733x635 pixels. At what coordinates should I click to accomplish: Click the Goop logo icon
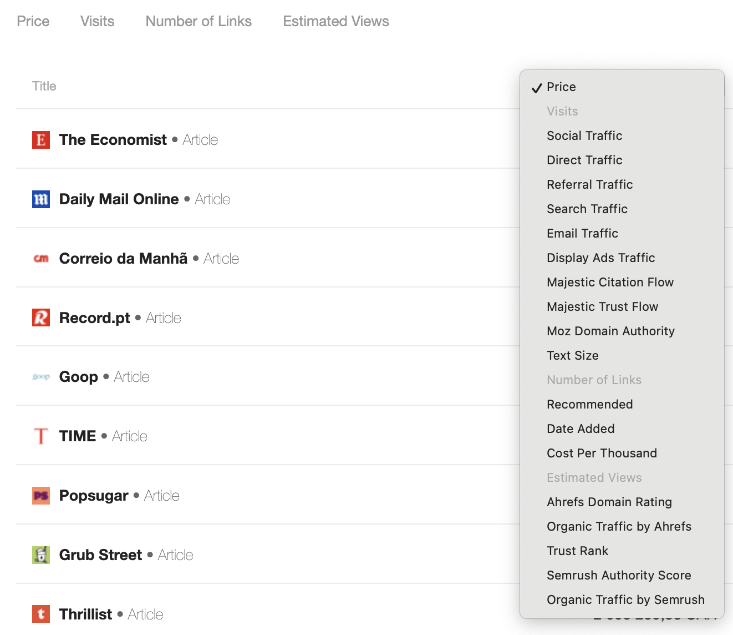tap(41, 377)
